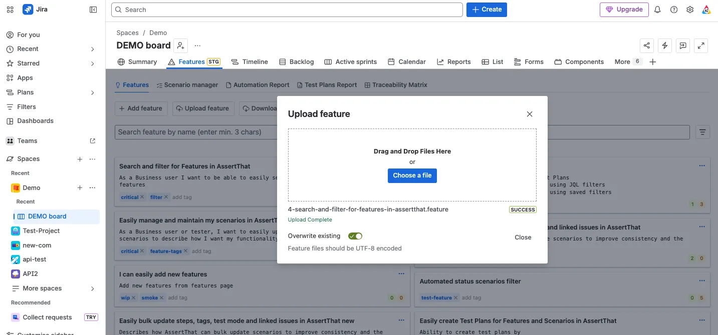Open the app switcher grid icon

click(10, 9)
